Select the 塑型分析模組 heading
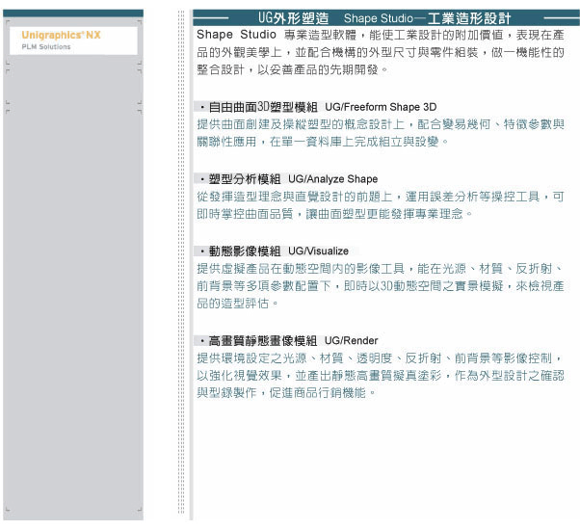 pyautogui.click(x=245, y=179)
